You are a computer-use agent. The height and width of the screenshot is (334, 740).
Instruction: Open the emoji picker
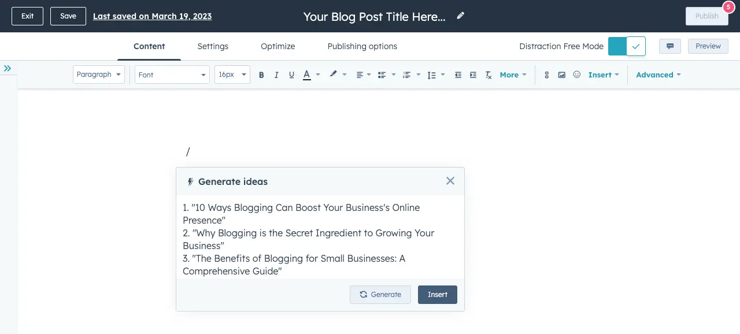(576, 75)
